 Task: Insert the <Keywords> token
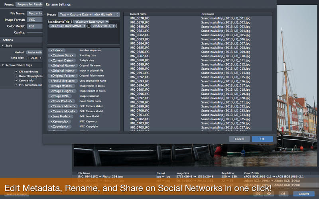coord(60,121)
